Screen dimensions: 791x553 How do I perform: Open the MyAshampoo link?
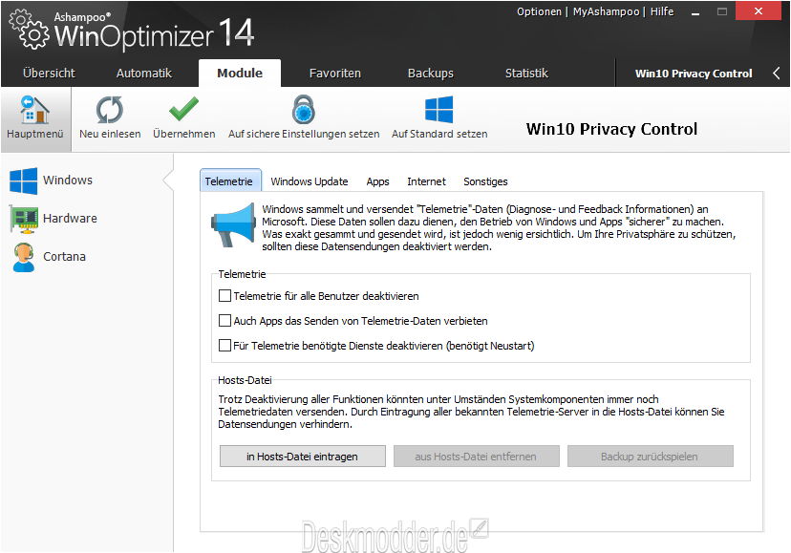coord(606,11)
